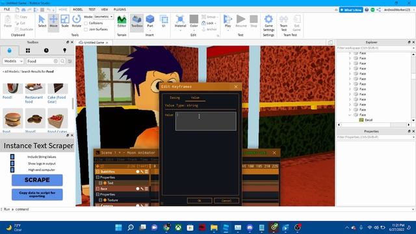416x234 pixels.
Task: Switch to the Easing tab in Edit Keyframes
Action: click(x=175, y=97)
